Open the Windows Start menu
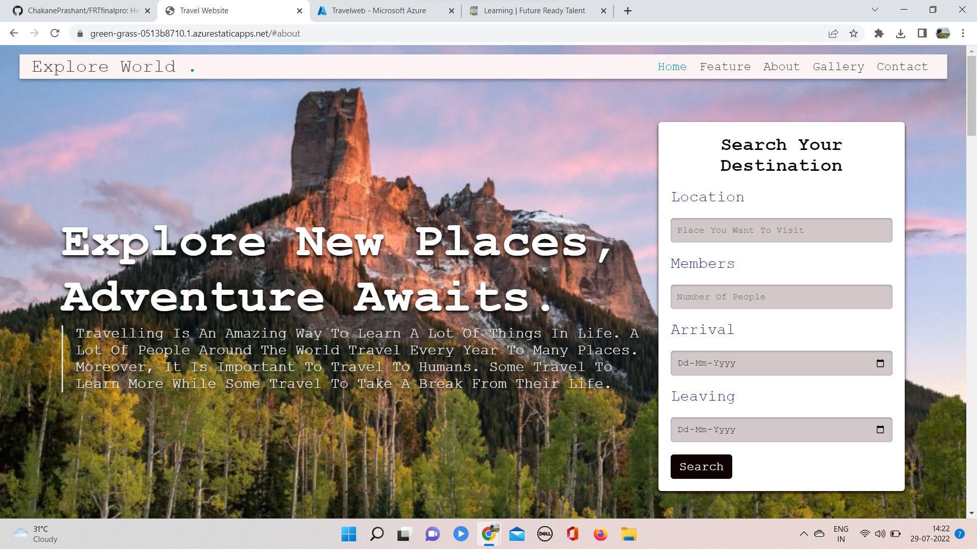Image resolution: width=977 pixels, height=549 pixels. click(x=349, y=534)
